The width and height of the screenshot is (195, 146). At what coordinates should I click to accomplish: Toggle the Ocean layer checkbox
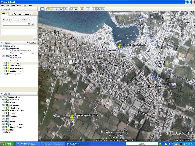pyautogui.click(x=5, y=122)
